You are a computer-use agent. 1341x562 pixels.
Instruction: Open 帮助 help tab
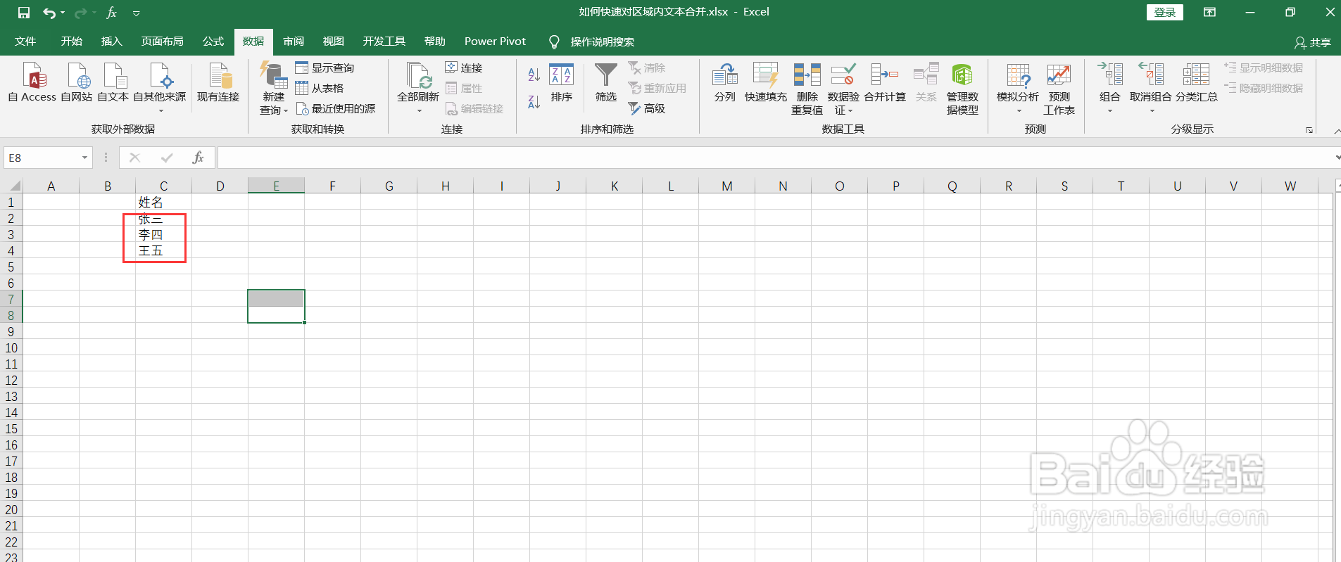[x=435, y=41]
